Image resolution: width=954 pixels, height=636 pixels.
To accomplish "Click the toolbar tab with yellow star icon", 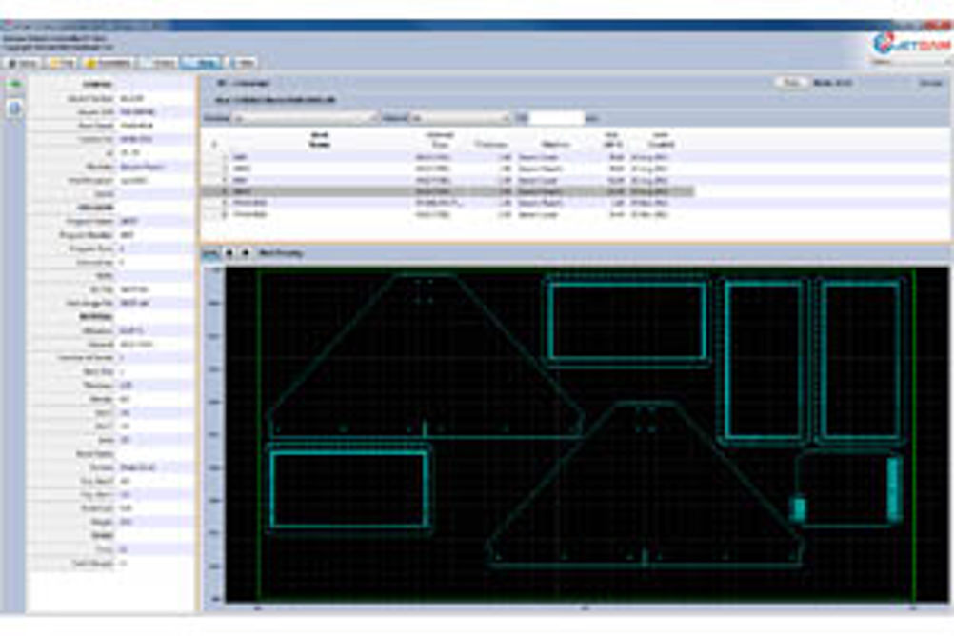I will pyautogui.click(x=109, y=63).
